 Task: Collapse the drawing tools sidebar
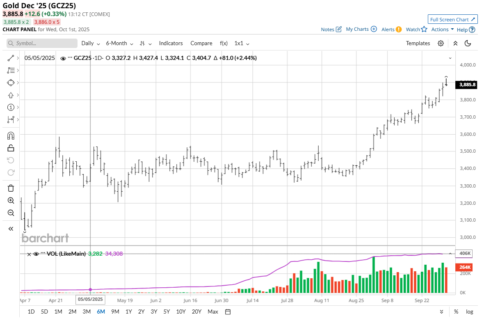[11, 229]
